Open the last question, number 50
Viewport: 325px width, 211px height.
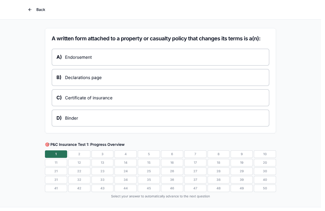[x=265, y=188]
